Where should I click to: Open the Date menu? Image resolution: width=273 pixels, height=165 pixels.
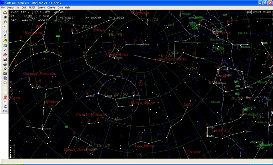(60, 7)
